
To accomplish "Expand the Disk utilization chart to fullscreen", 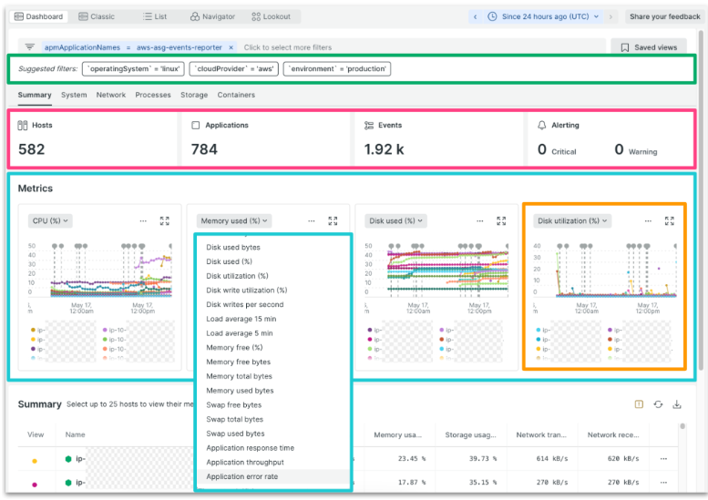I will coord(670,220).
